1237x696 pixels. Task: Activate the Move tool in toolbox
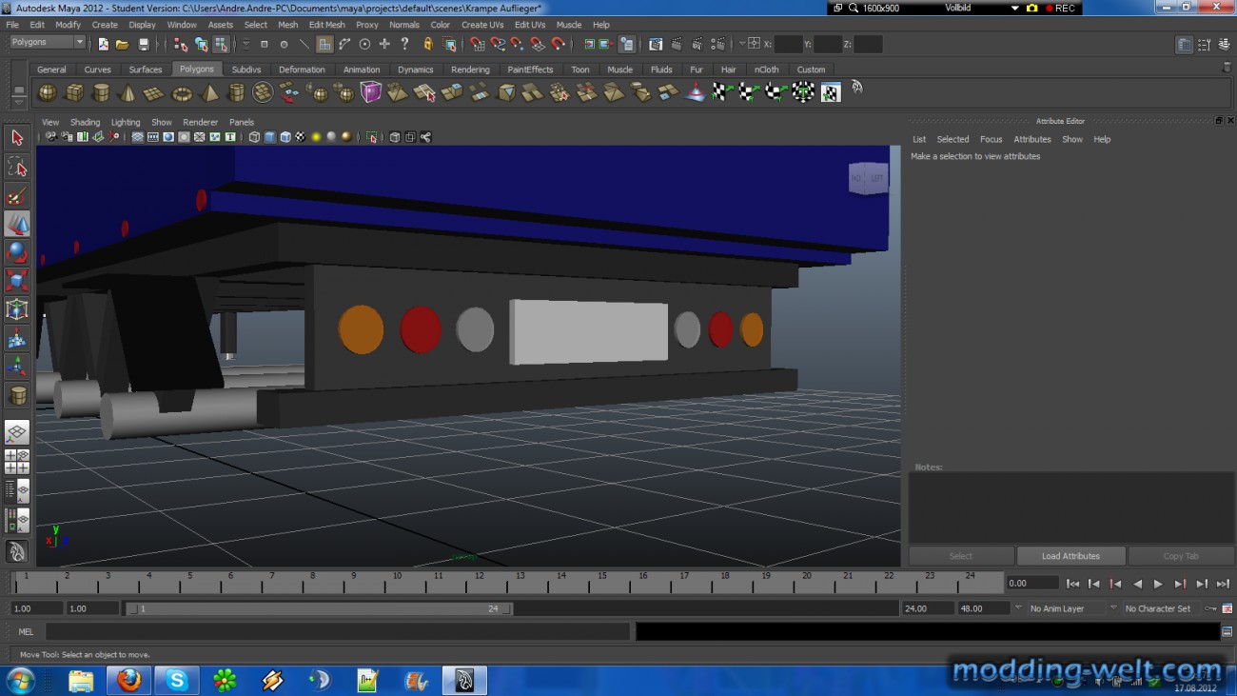tap(17, 224)
